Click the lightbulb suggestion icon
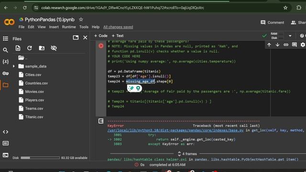 (x=138, y=88)
